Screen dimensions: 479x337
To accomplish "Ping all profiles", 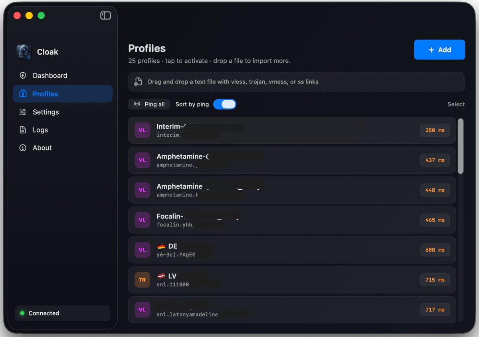I will point(149,104).
